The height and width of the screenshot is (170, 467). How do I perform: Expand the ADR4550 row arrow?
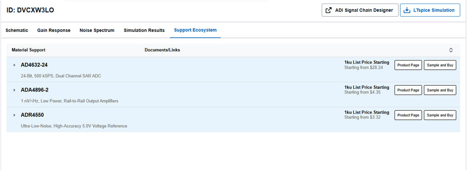pos(14,115)
